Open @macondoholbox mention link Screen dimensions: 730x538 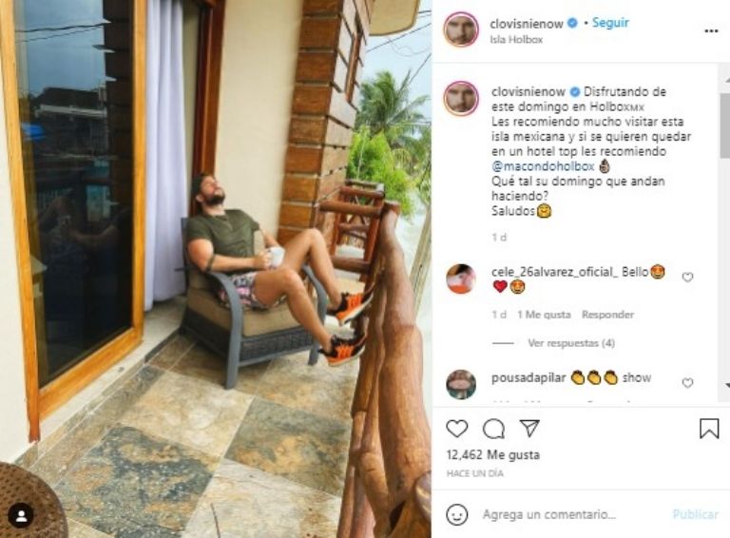(543, 166)
